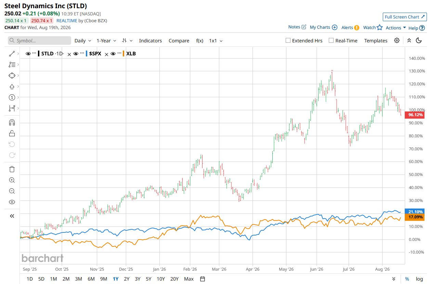Open chart settings gear
The width and height of the screenshot is (429, 284).
pos(397,40)
